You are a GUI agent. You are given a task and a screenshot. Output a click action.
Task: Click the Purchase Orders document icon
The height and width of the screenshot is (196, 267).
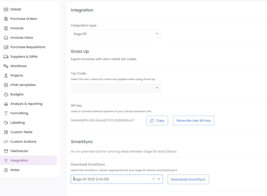coord(6,19)
